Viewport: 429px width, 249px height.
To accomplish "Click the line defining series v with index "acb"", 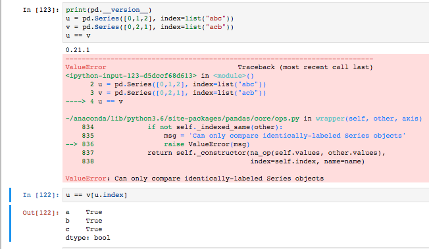I will pos(149,27).
